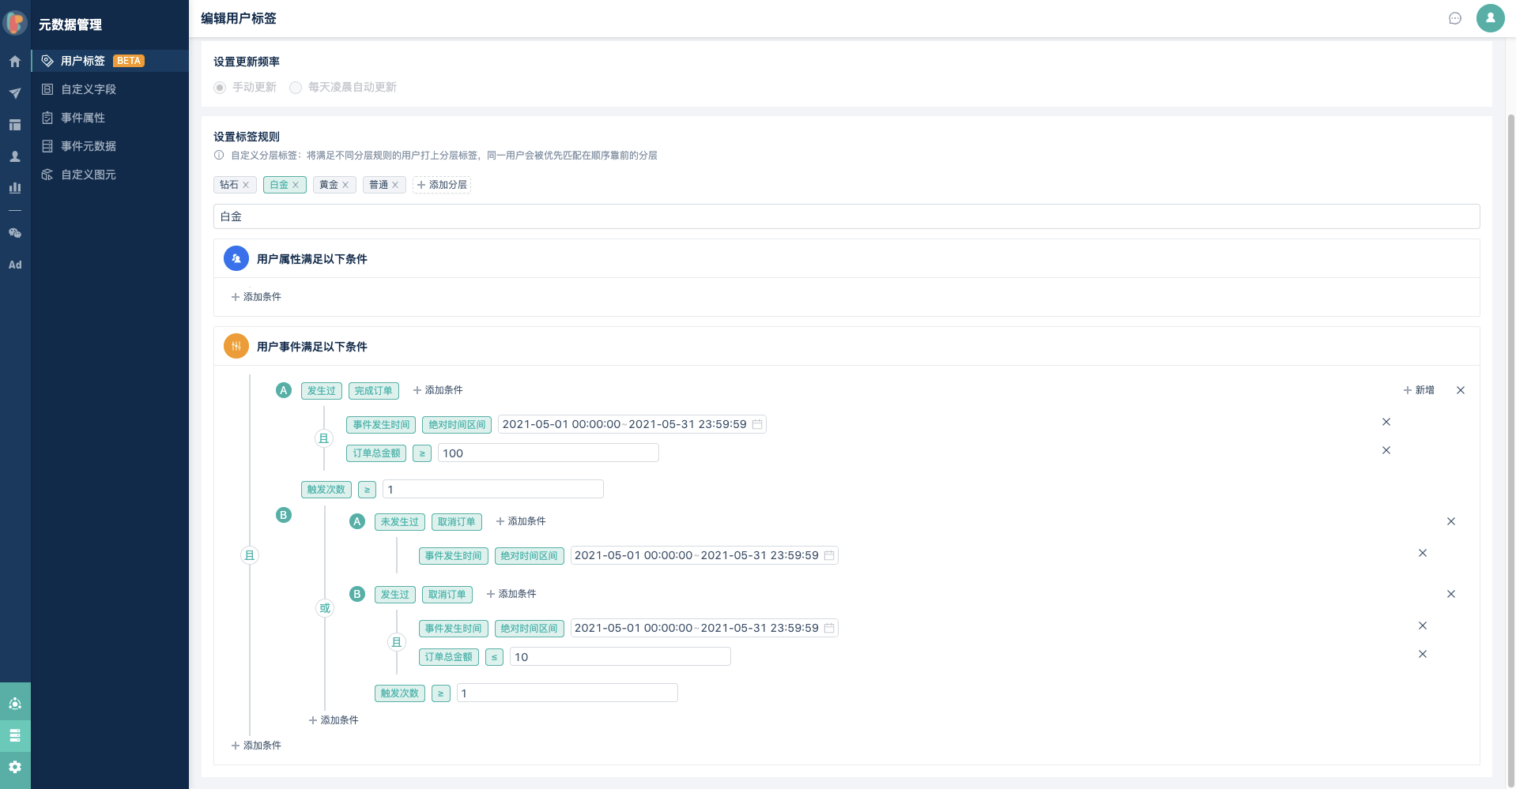Remove the 普通 tier tag
The image size is (1516, 789).
click(x=395, y=185)
